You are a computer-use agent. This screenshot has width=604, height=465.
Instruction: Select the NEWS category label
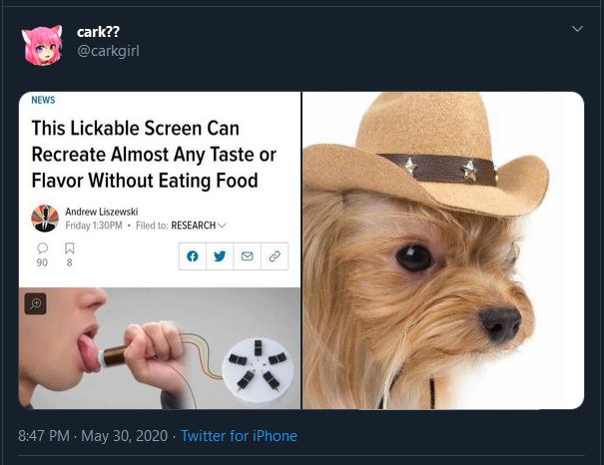43,100
